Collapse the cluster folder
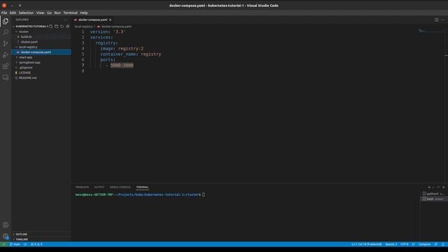448x252 pixels. click(24, 31)
